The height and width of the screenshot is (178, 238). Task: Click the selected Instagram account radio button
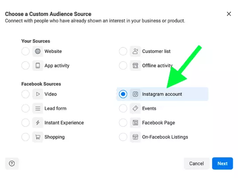(123, 94)
